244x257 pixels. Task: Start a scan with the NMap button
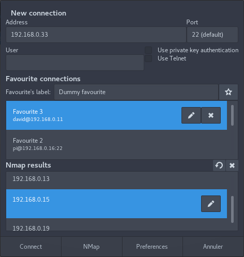click(x=91, y=247)
